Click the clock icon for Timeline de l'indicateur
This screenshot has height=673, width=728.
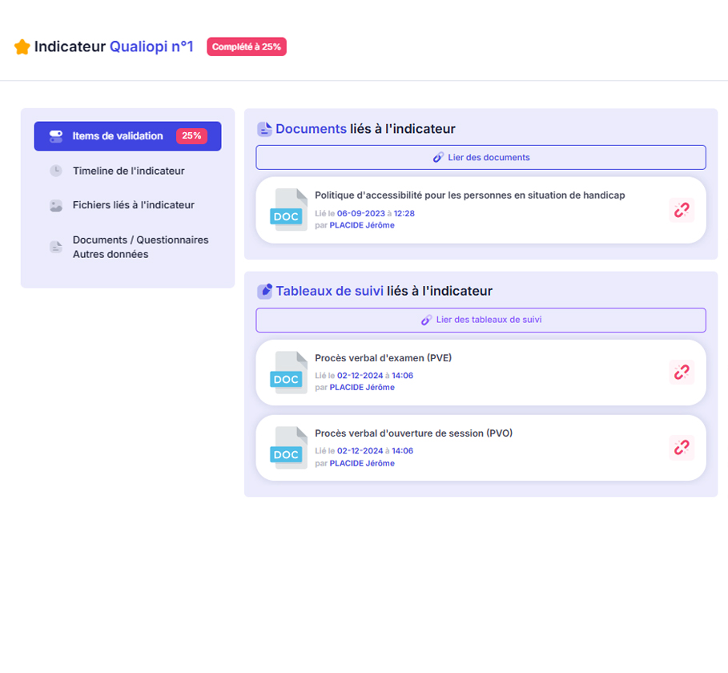[x=56, y=171]
